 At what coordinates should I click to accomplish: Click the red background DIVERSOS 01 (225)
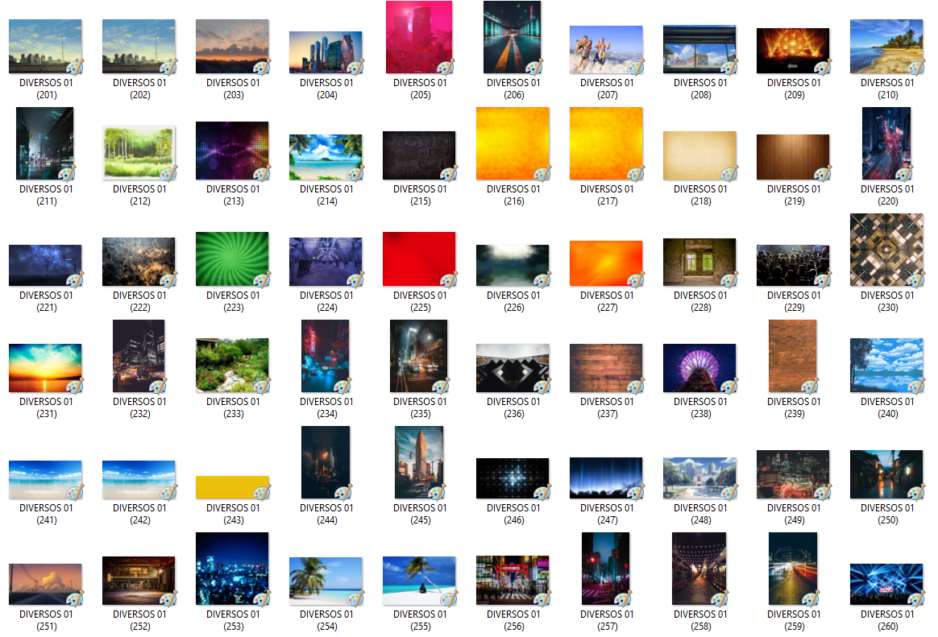419,259
